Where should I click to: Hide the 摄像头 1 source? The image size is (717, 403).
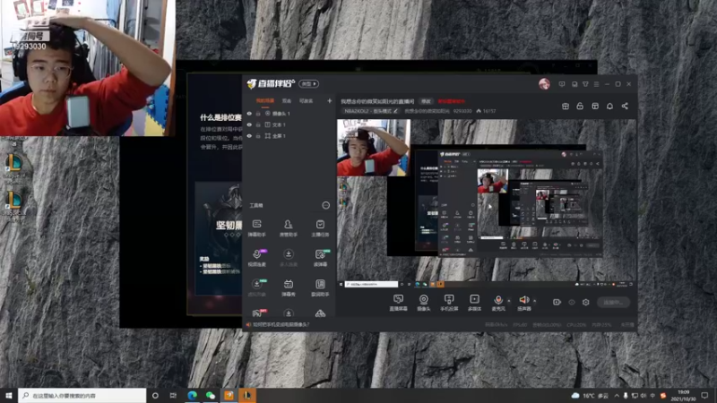pyautogui.click(x=249, y=114)
